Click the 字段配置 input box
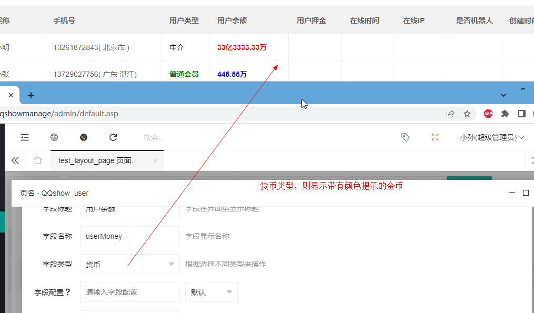 click(129, 292)
